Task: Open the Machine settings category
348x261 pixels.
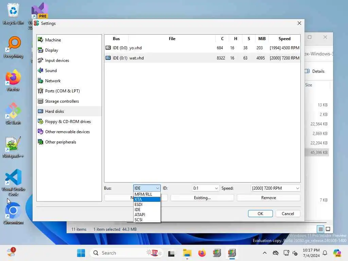Action: click(x=69, y=40)
